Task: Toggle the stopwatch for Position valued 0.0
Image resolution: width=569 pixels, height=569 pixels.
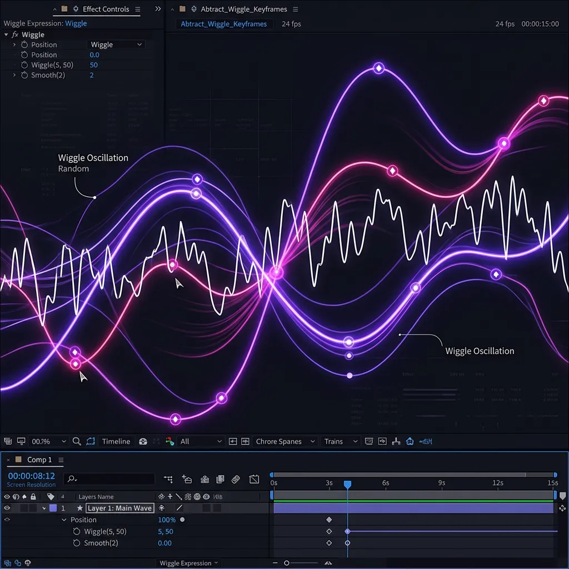Action: coord(24,55)
